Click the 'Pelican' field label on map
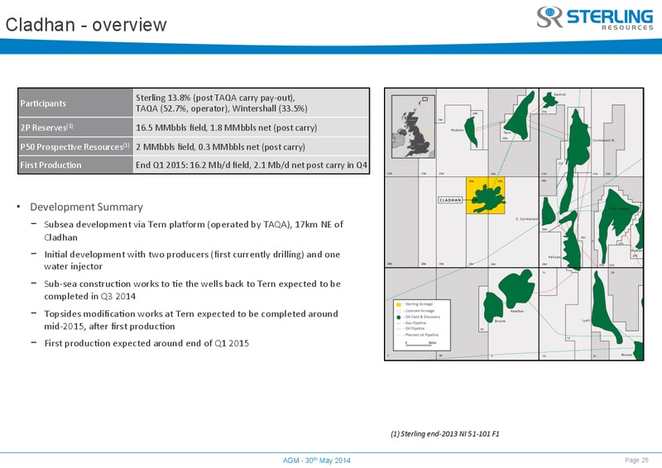The height and width of the screenshot is (468, 662). (554, 256)
